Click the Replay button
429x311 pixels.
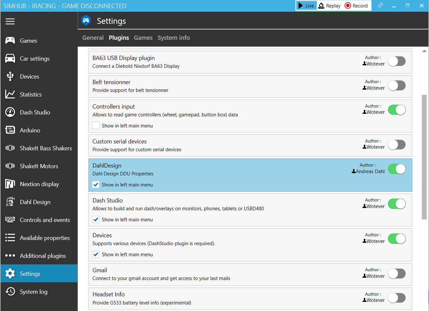(329, 6)
